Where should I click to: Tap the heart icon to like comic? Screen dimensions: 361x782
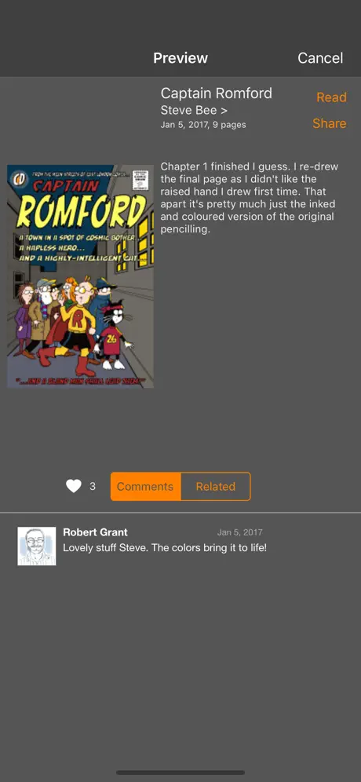pyautogui.click(x=73, y=486)
